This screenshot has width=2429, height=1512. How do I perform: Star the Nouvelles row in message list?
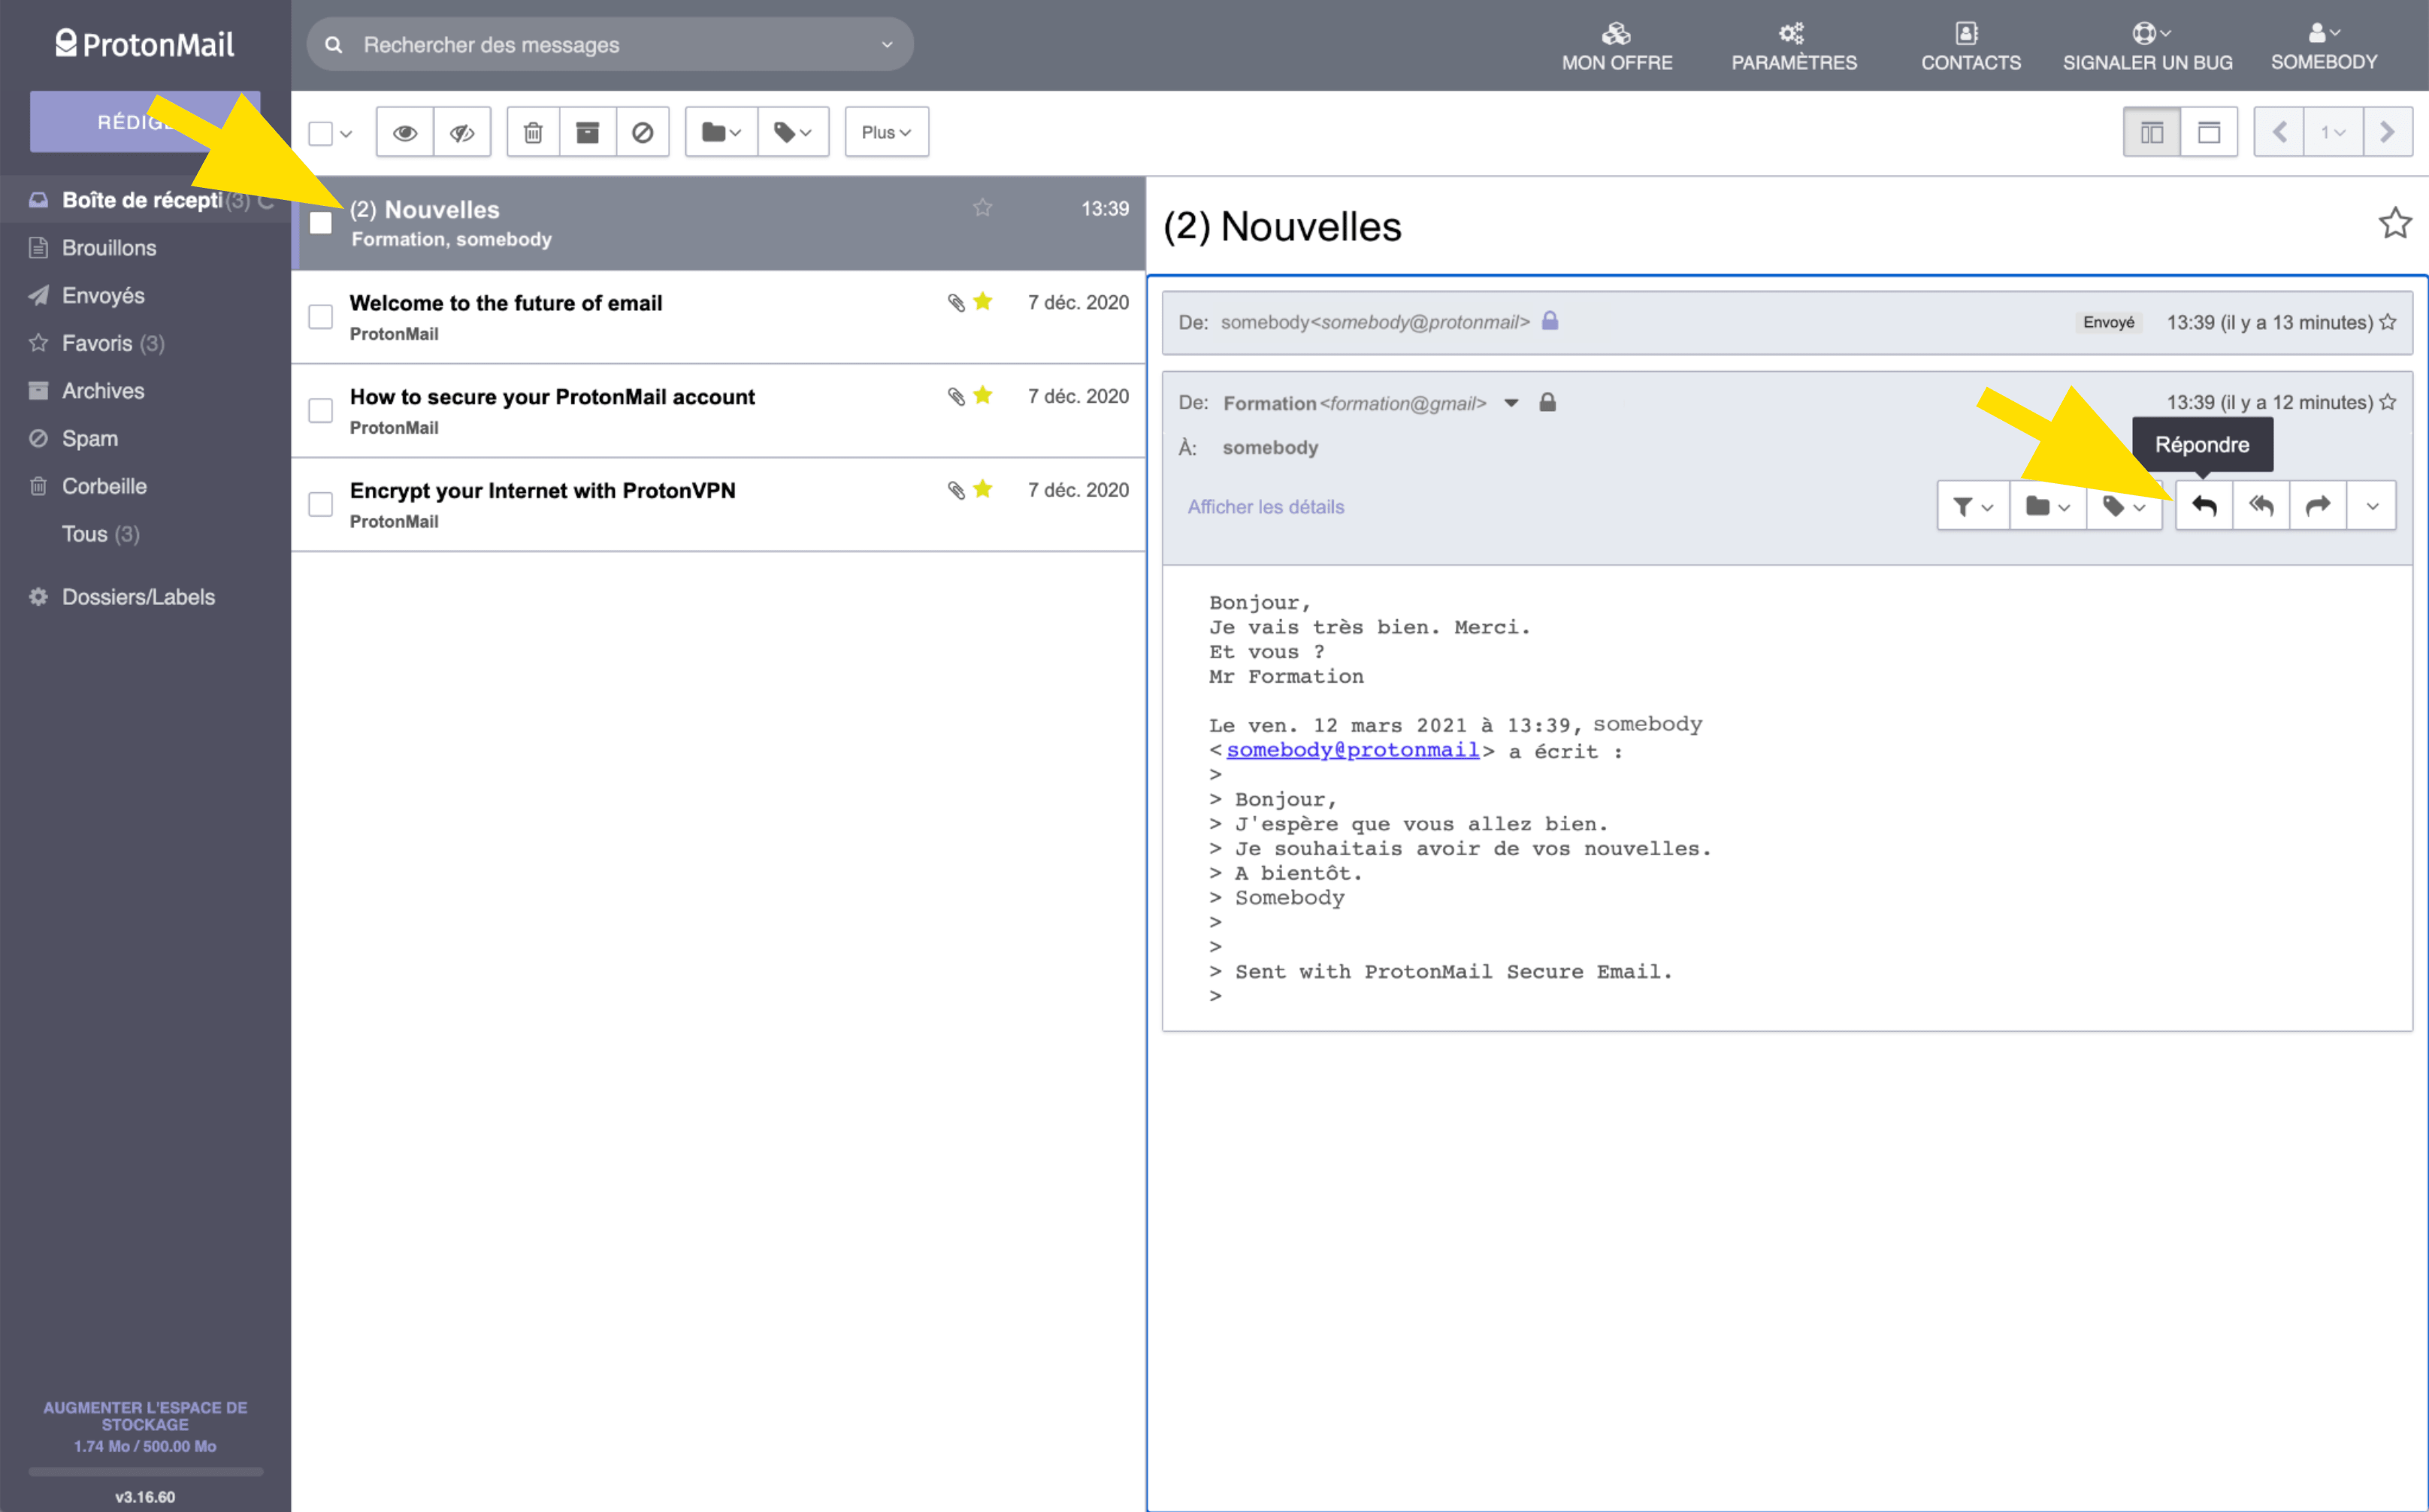pos(983,207)
